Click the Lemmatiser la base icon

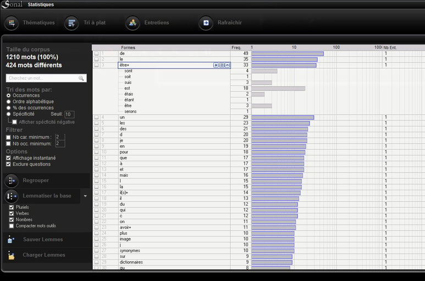(x=12, y=196)
